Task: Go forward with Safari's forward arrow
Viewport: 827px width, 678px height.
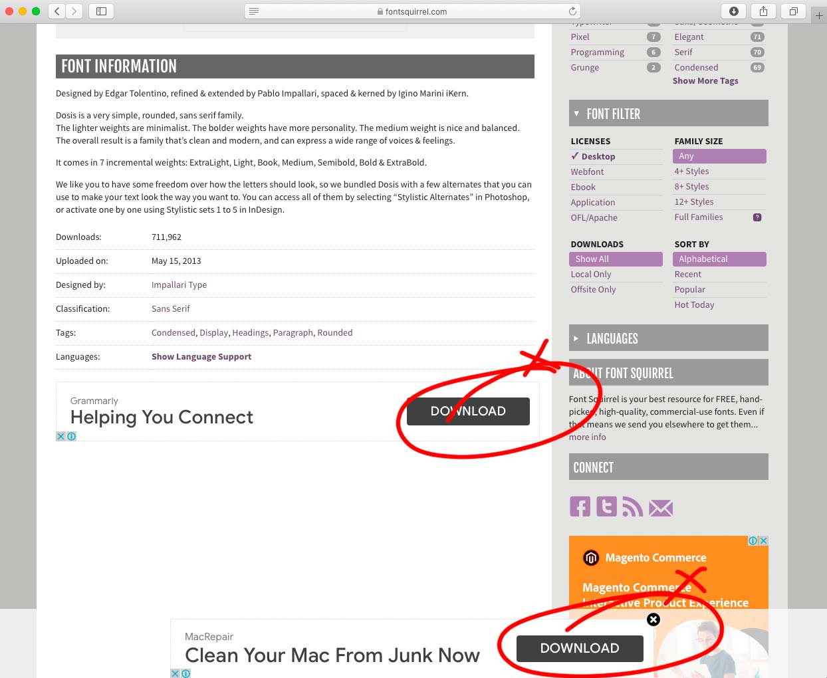Action: pyautogui.click(x=74, y=11)
